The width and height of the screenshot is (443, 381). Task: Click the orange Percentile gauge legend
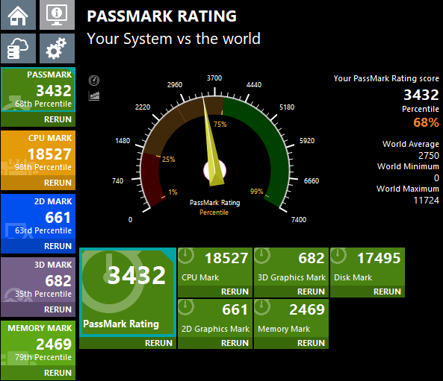coord(214,212)
